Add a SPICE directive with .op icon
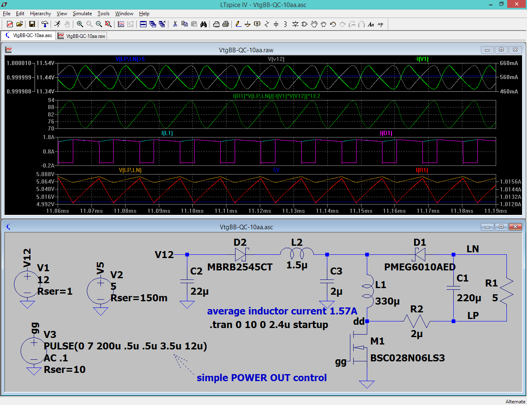The height and width of the screenshot is (405, 527). (380, 24)
